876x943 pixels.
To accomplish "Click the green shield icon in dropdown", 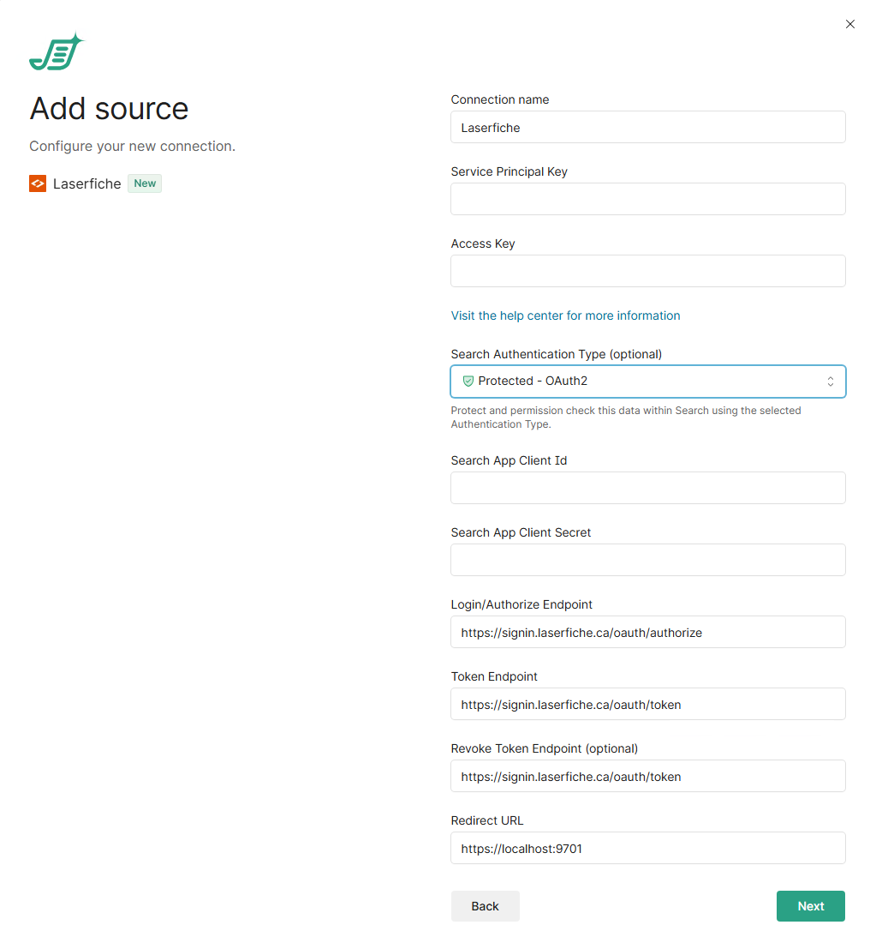I will [x=468, y=381].
